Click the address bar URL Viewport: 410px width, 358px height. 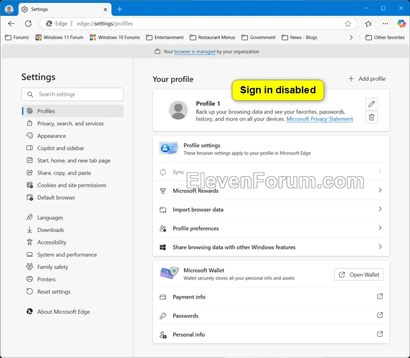105,24
